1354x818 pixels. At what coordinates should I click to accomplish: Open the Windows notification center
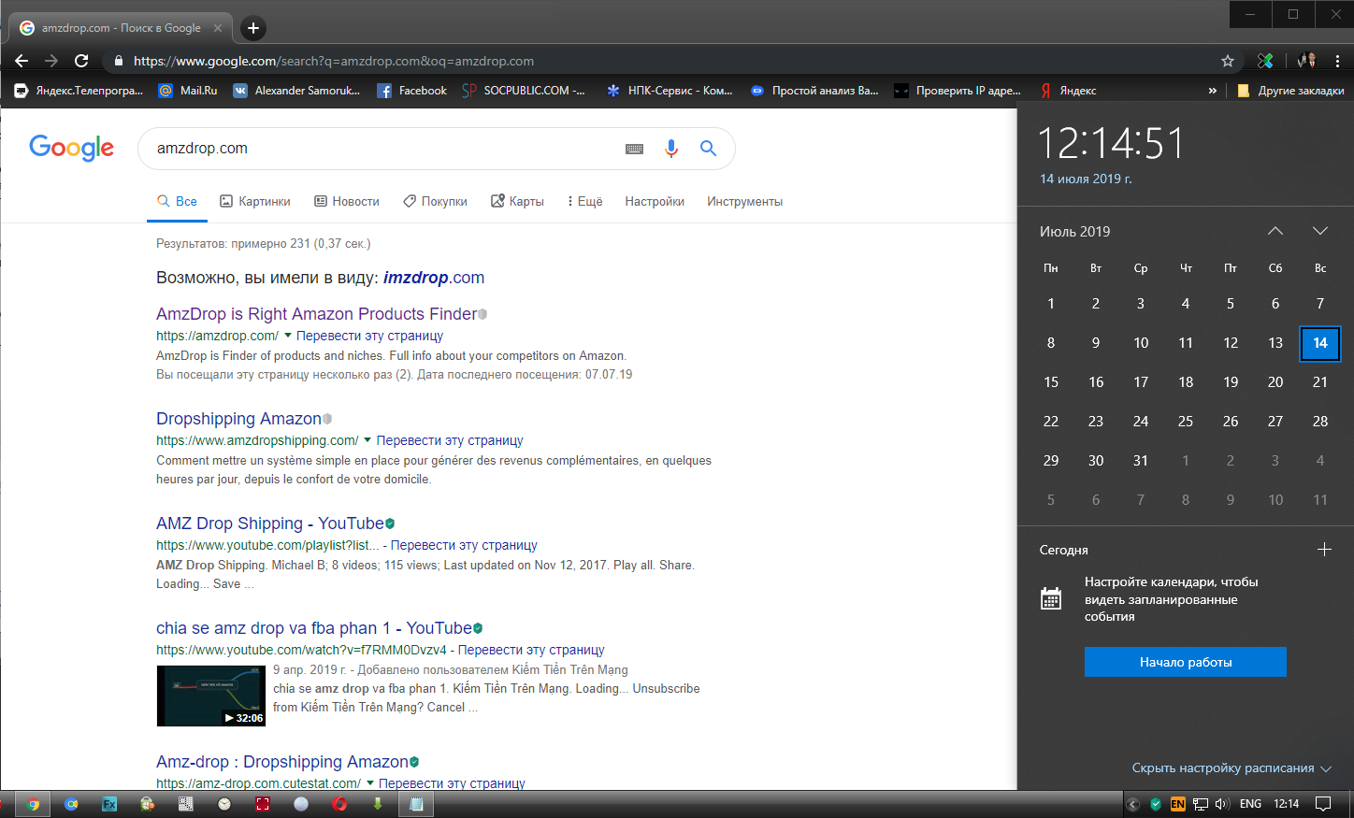(1323, 804)
